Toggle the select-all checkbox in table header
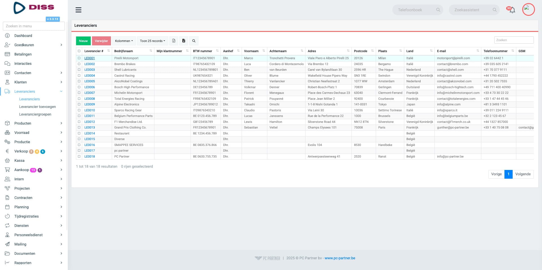 (79, 51)
